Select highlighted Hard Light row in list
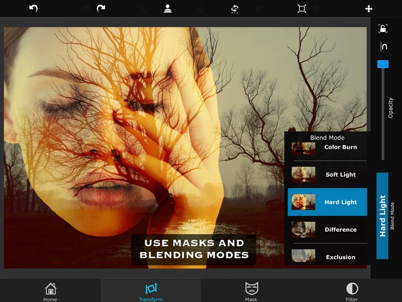 click(x=327, y=202)
